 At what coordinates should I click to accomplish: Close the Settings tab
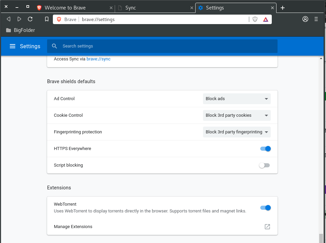click(x=272, y=8)
